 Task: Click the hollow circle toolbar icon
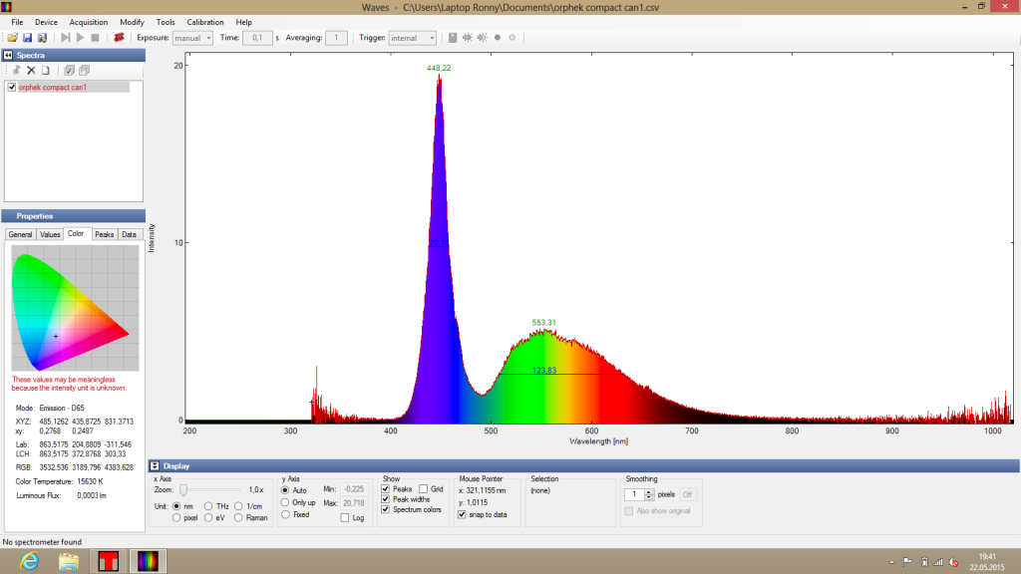[512, 38]
